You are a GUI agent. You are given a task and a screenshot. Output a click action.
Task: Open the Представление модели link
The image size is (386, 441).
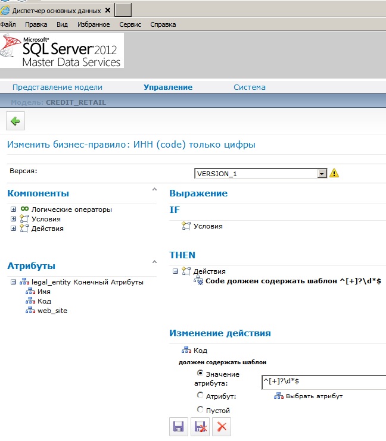point(57,87)
